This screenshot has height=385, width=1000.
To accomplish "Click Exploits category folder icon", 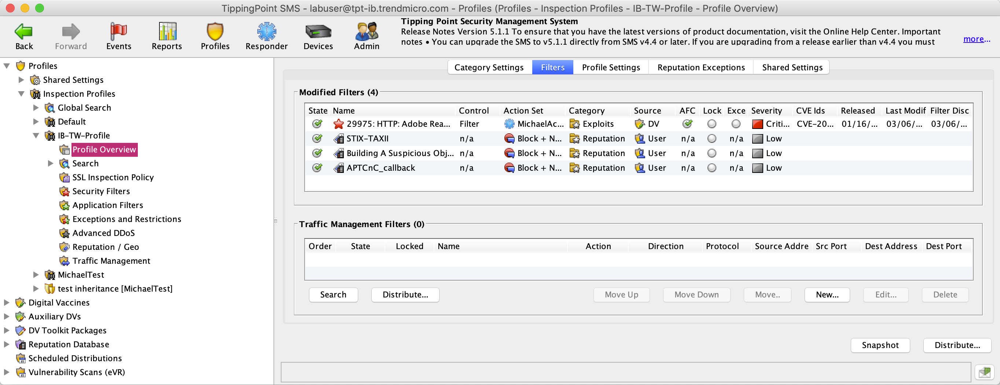I will tap(574, 124).
